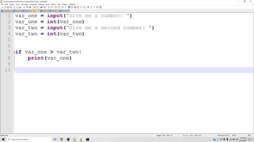
Task: Click text "var_one = int(var_one)"
Action: coord(50,22)
